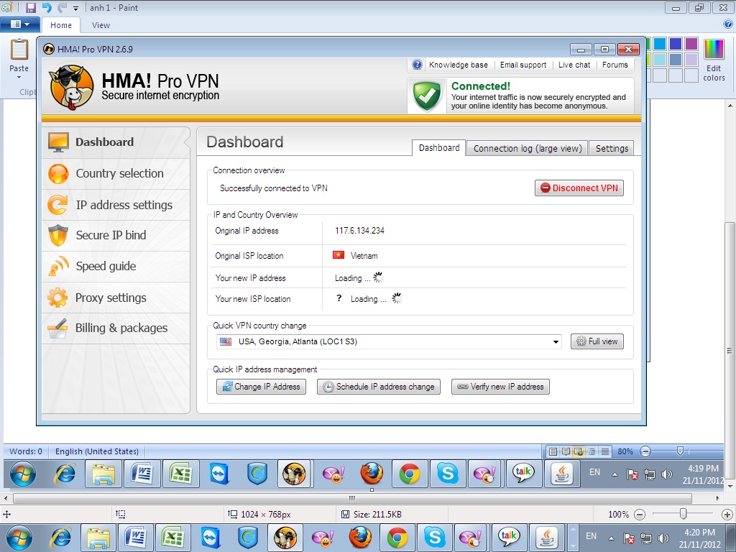Expand the arrow under Paint's Paste button

click(x=19, y=78)
